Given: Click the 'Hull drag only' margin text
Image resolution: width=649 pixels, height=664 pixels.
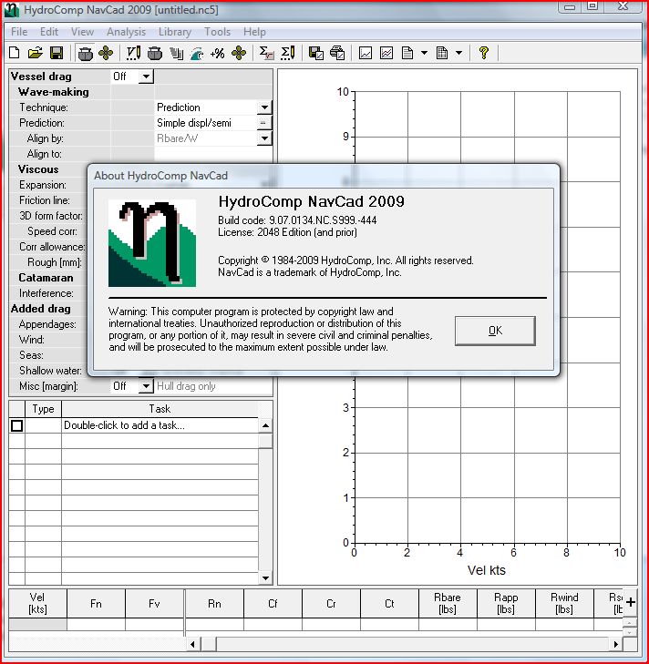Looking at the screenshot, I should pyautogui.click(x=186, y=386).
